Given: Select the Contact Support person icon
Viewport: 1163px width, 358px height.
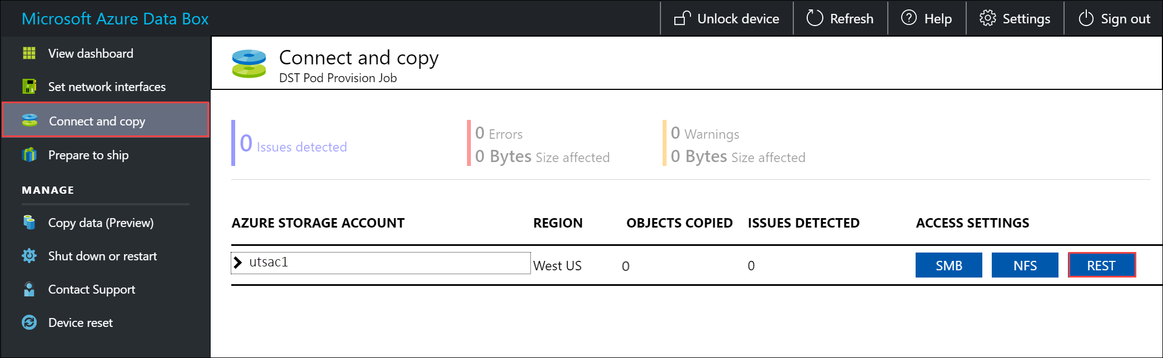Looking at the screenshot, I should point(29,289).
